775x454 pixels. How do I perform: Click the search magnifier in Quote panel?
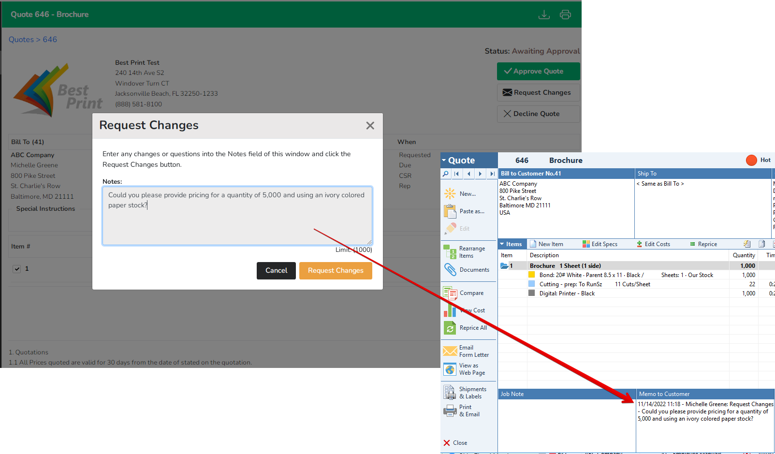coord(445,174)
